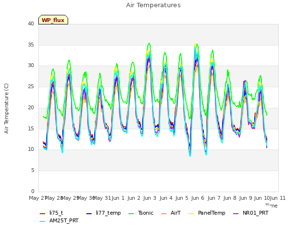Click the yellow PanelTemp legend color marker
This screenshot has height=230, width=307.
click(191, 214)
